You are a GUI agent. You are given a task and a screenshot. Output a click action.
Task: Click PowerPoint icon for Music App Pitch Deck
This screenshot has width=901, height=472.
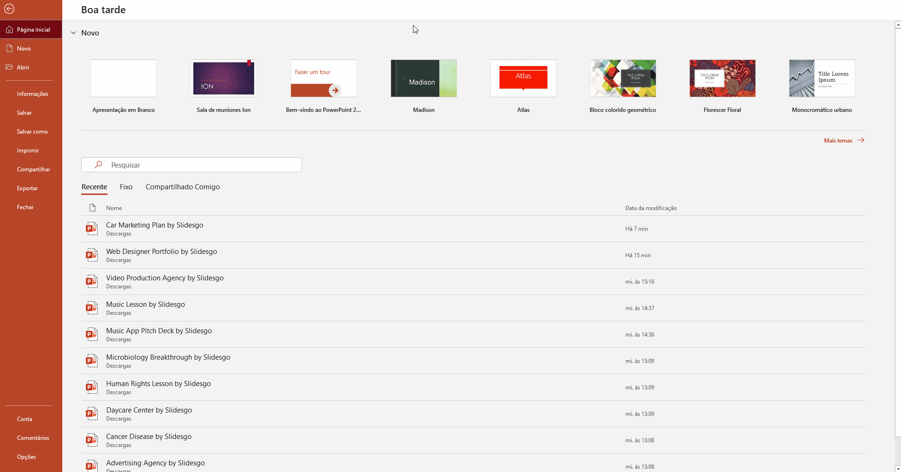(92, 334)
